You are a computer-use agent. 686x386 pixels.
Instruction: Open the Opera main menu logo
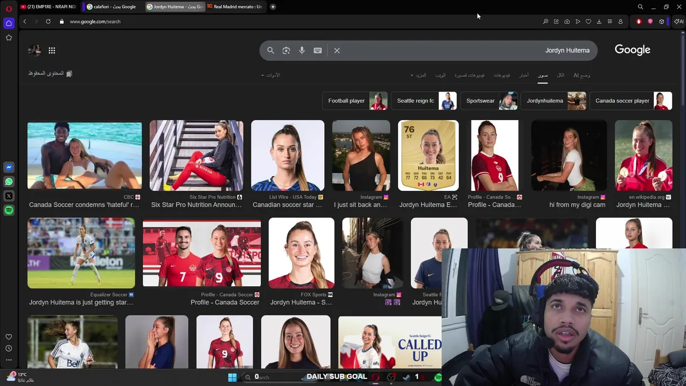[x=9, y=9]
